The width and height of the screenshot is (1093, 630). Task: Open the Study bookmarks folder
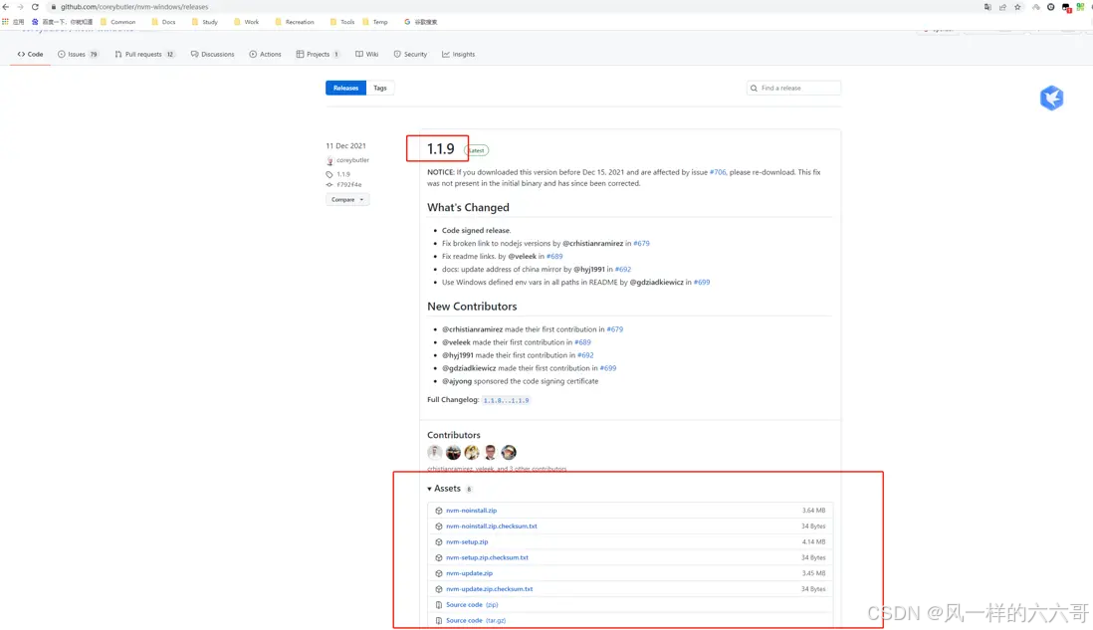[205, 22]
